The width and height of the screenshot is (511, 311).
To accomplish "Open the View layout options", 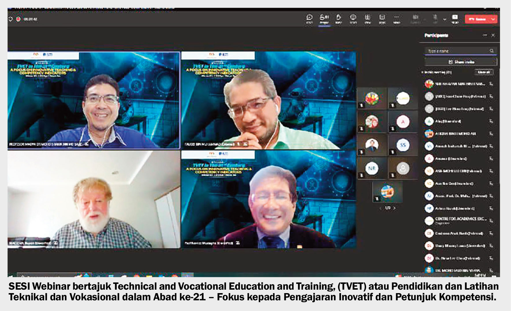I will pyautogui.click(x=368, y=19).
